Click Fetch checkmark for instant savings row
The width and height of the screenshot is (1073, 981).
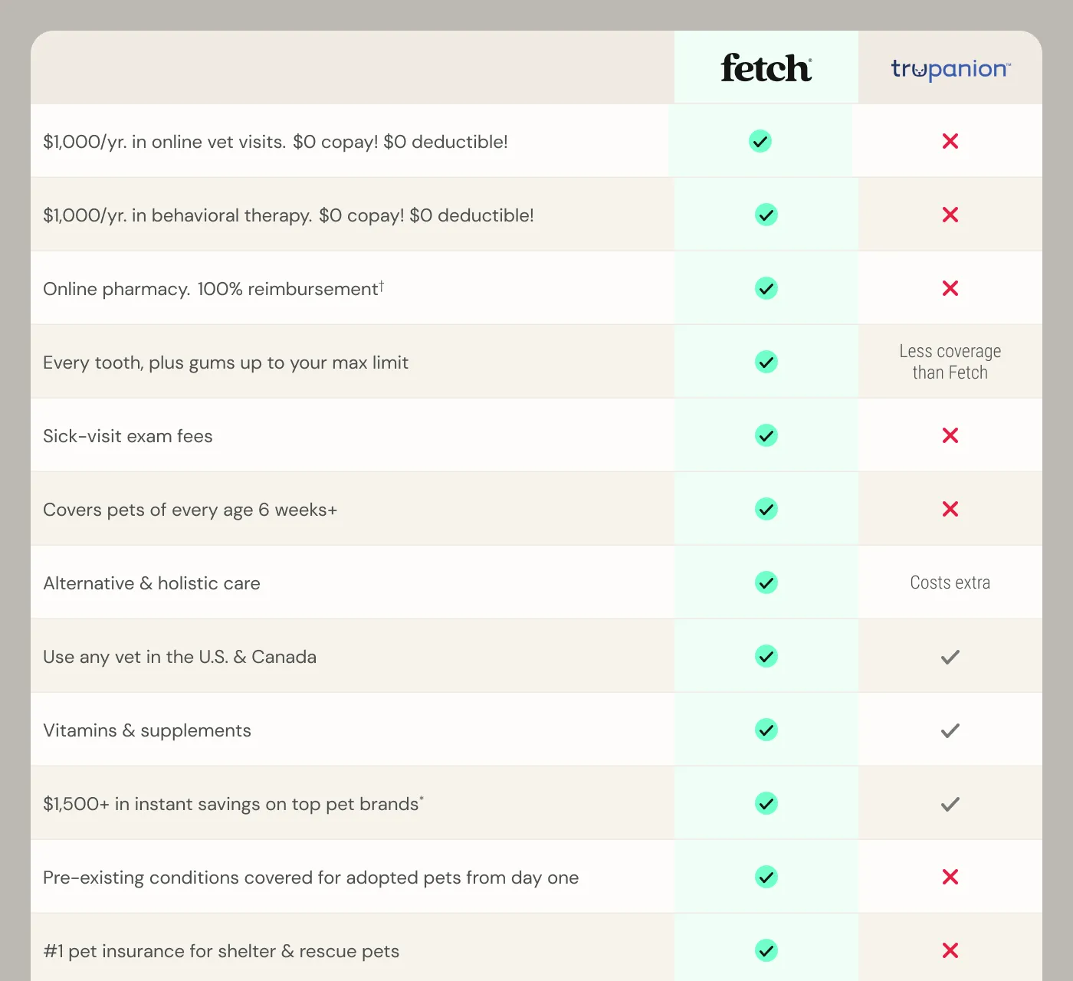766,803
